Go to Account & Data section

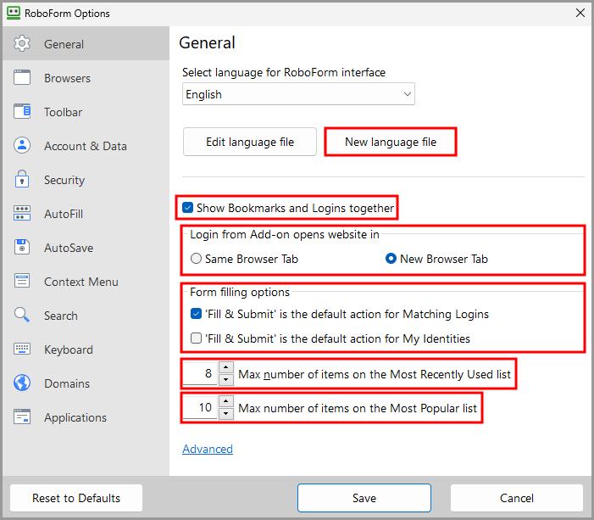86,146
